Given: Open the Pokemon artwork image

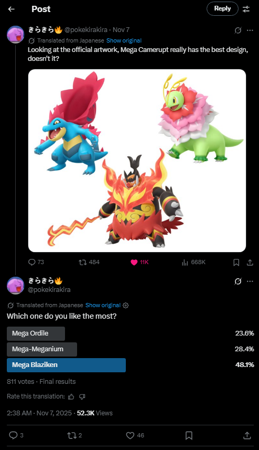Looking at the screenshot, I should pos(137,161).
